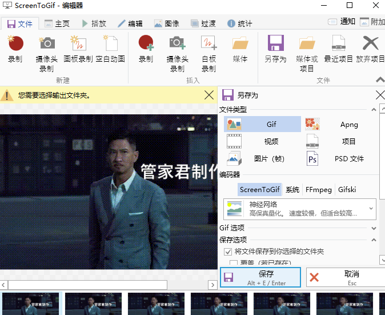The image size is (385, 315).
Task: Click the preview scrollbar right arrow
Action: tap(212, 285)
